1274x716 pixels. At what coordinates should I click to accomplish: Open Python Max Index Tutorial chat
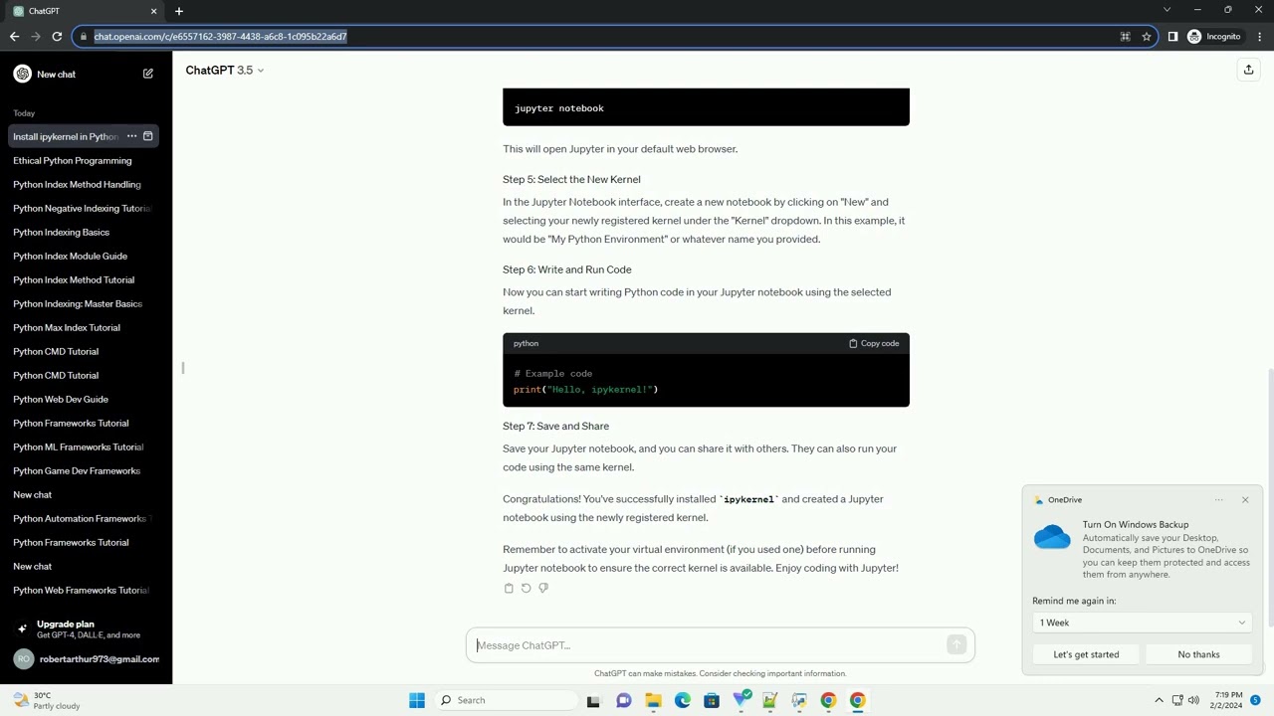[84, 327]
